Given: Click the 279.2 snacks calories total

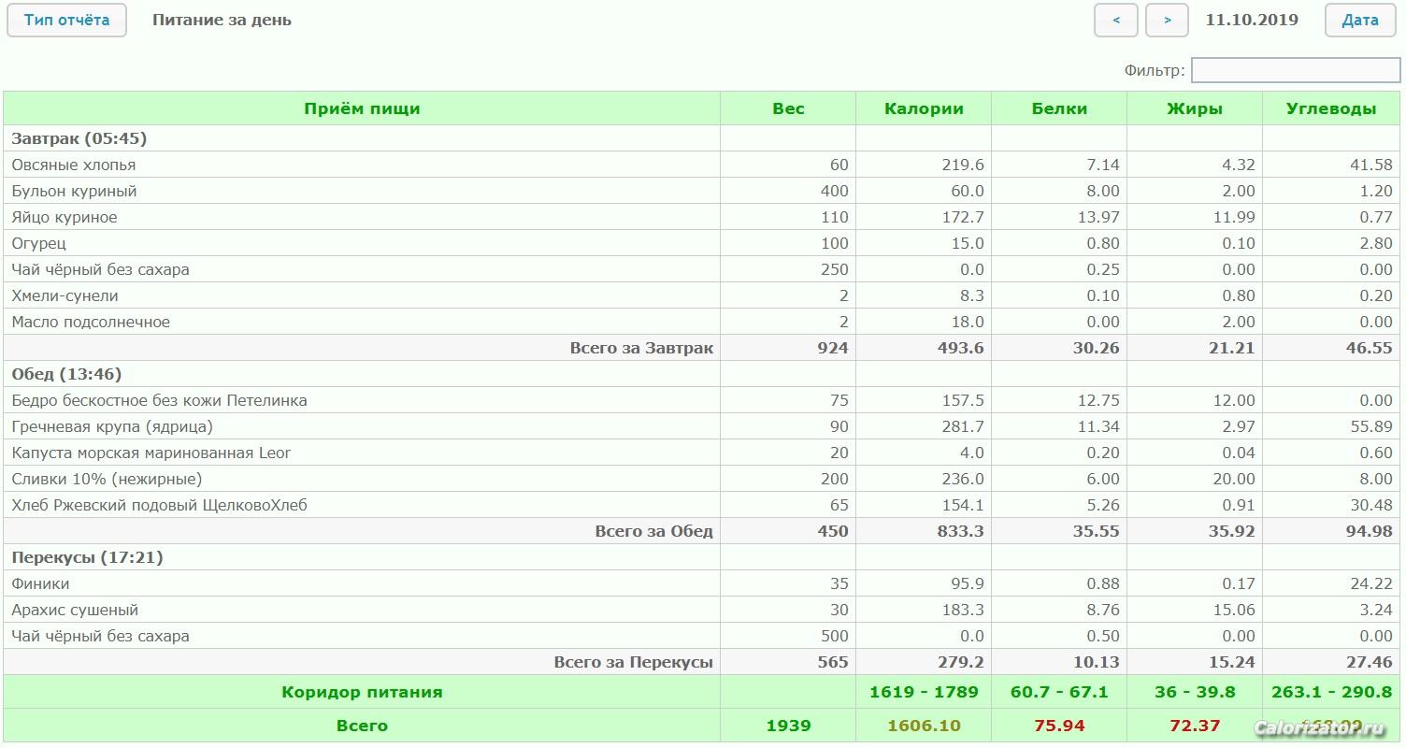Looking at the screenshot, I should pyautogui.click(x=960, y=662).
